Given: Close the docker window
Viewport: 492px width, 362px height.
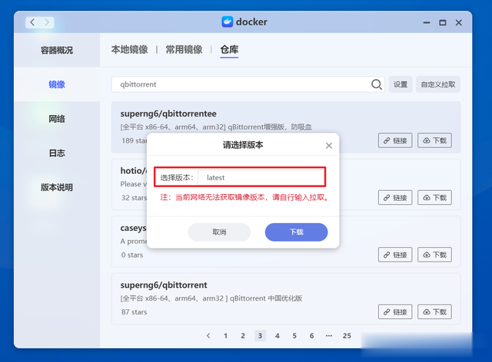Looking at the screenshot, I should point(459,22).
